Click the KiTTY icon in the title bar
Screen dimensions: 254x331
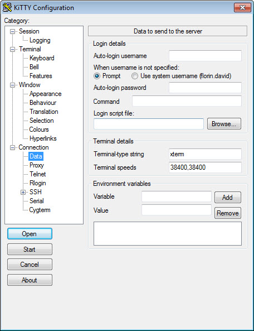tap(7, 7)
